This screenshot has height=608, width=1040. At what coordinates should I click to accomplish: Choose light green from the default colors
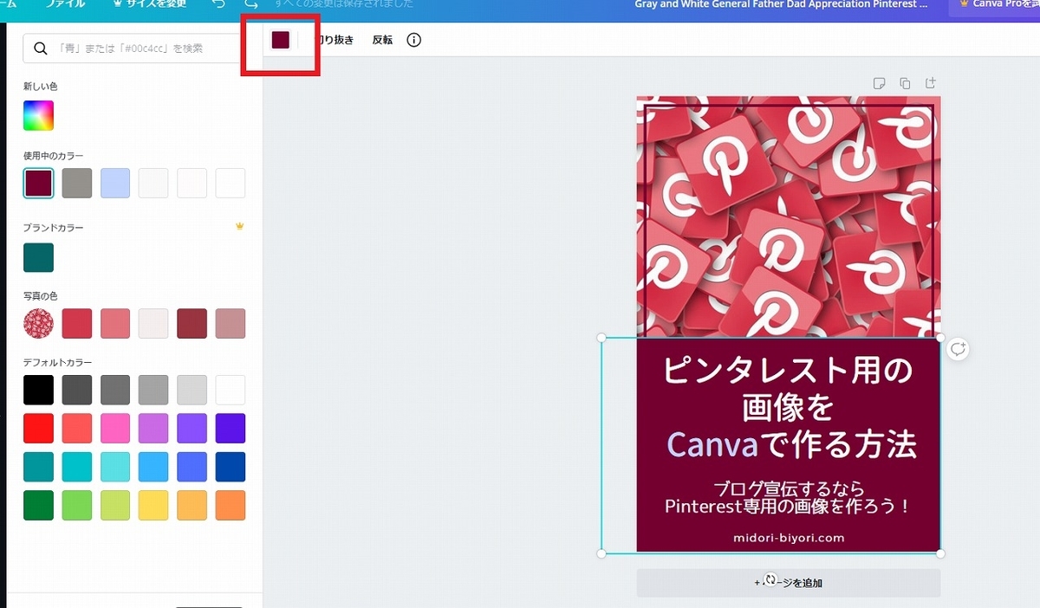click(77, 505)
